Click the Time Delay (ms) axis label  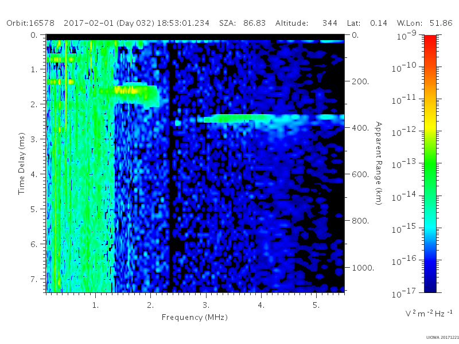(22, 164)
